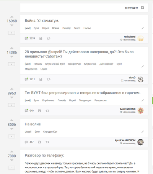Edit tags of the На волне post via the pencil icon

pyautogui.click(x=143, y=132)
